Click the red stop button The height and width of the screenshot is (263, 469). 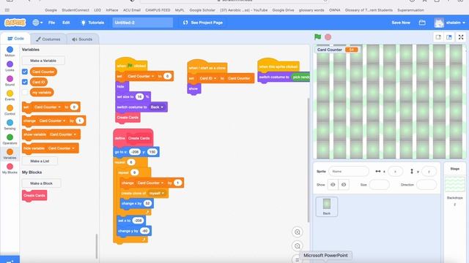(x=328, y=37)
